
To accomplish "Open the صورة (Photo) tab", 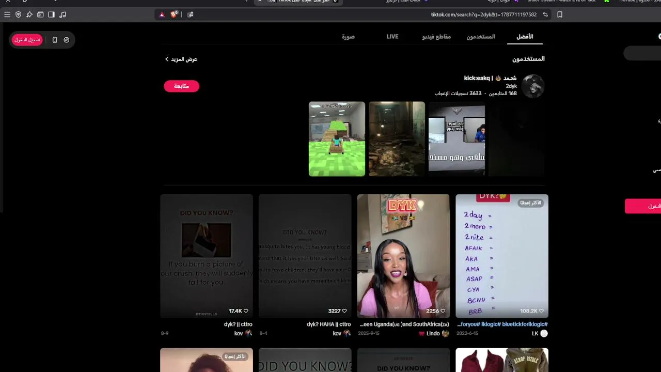I will click(x=348, y=37).
